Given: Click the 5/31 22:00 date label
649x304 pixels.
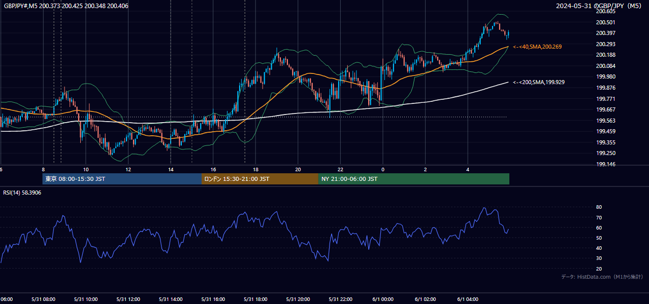Looking at the screenshot, I should coord(340,299).
